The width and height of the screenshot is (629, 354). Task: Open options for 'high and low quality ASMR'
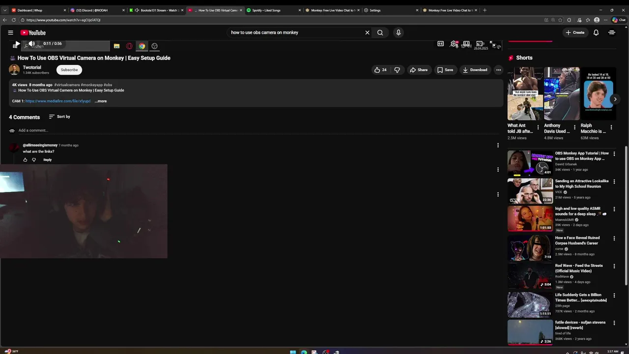point(614,209)
